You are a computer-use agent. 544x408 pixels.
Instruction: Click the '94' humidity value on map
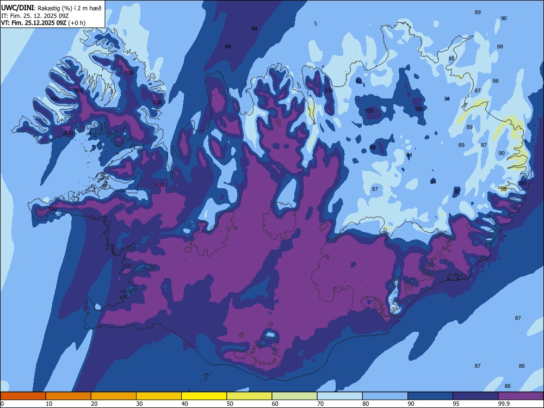coord(409,155)
